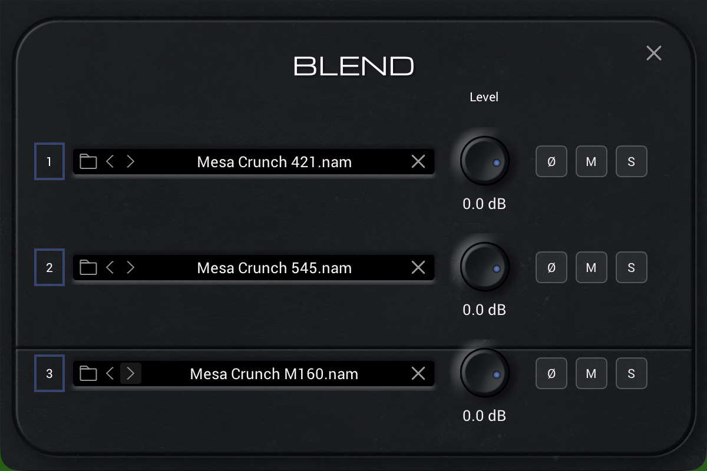
Task: Click slot 3's 0.0 dB value
Action: pyautogui.click(x=484, y=416)
